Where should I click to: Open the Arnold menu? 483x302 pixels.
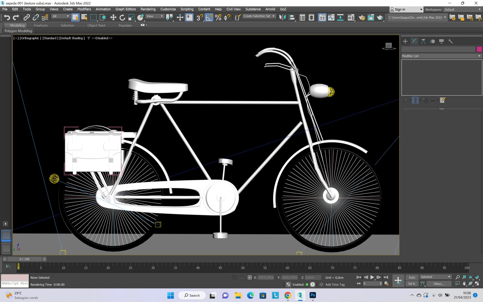point(270,9)
